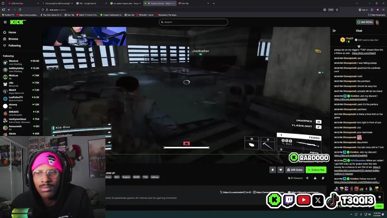Click the report warning triangle icon
Screen dimensions: 387x218
[x=315, y=178]
